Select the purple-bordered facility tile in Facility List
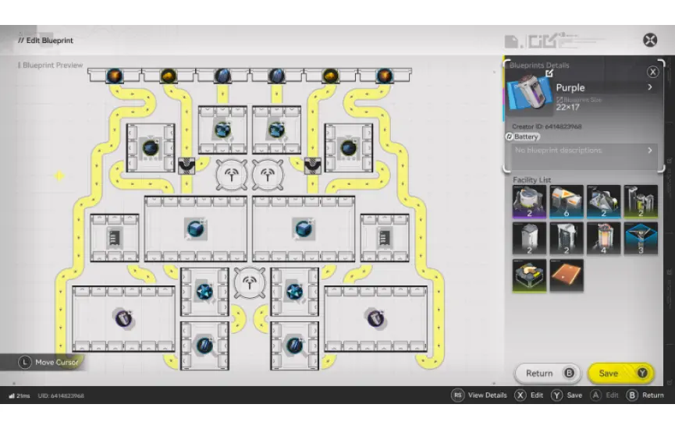This screenshot has height=429, width=675. (529, 201)
